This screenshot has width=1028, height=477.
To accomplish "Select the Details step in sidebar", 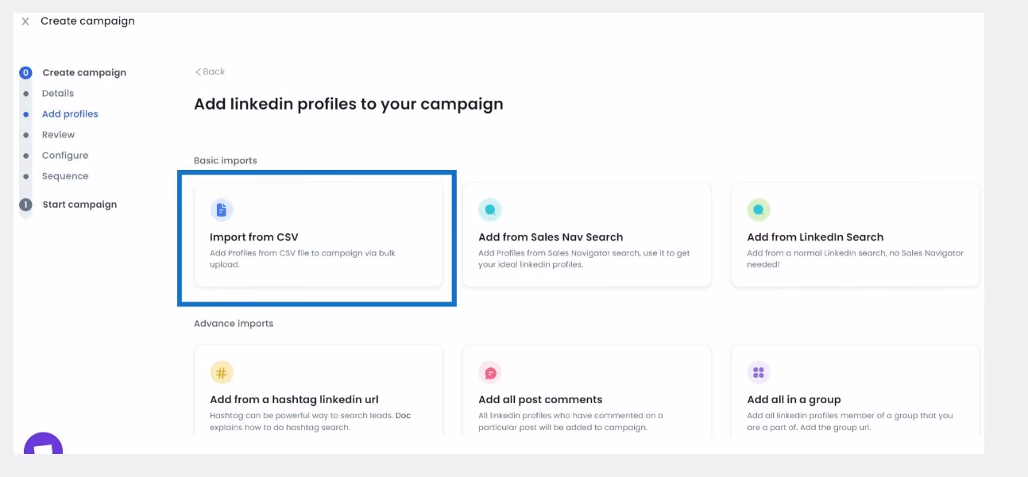I will [x=58, y=93].
